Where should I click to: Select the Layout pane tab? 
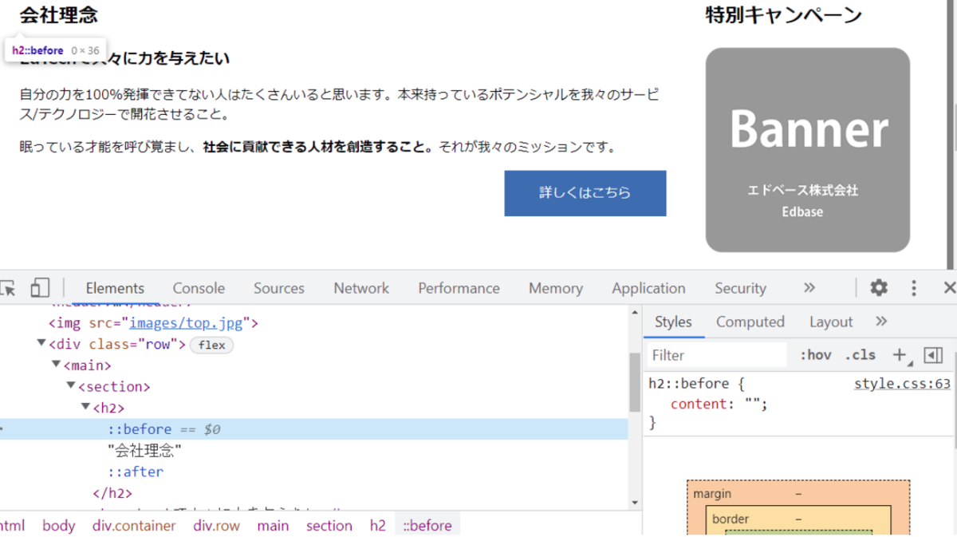[831, 322]
